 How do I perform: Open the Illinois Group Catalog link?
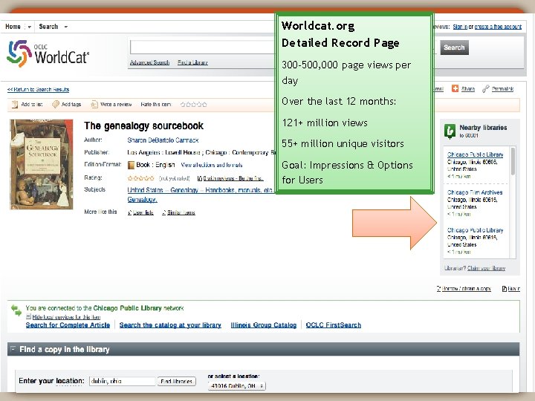(263, 325)
